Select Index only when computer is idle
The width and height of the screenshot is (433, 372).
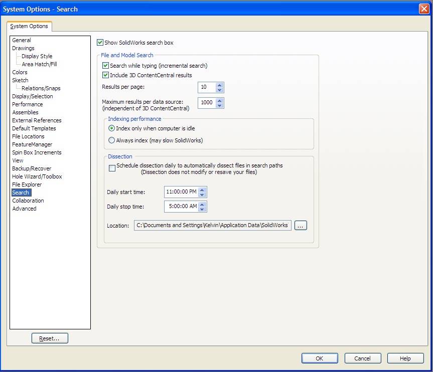(111, 128)
